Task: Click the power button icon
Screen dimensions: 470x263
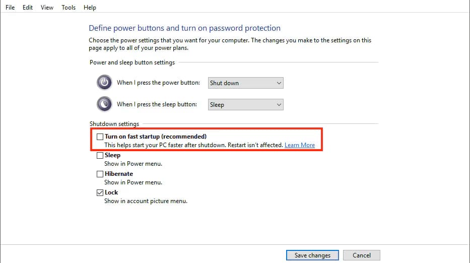Action: (104, 82)
